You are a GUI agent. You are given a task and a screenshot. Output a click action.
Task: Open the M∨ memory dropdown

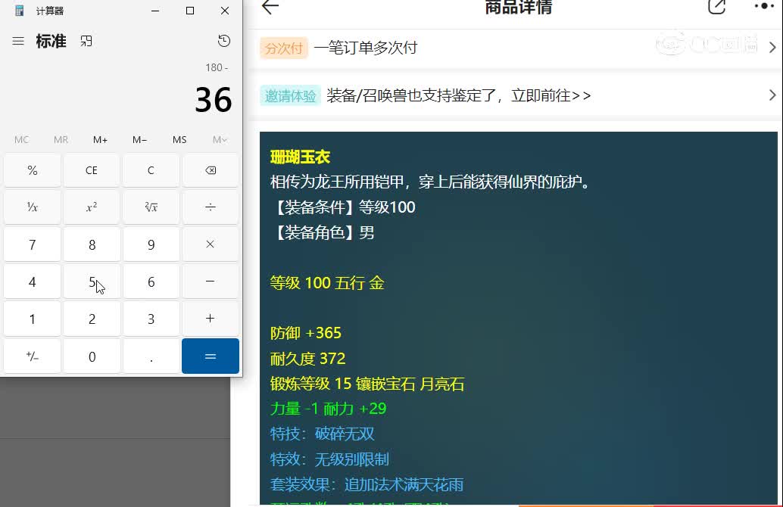click(x=219, y=139)
